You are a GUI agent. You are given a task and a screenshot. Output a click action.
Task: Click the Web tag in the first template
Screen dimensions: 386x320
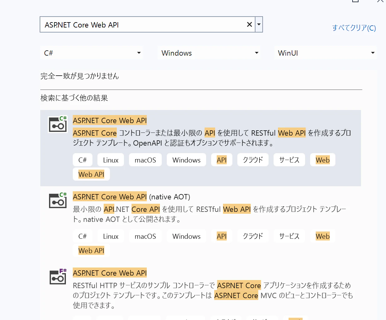point(323,160)
